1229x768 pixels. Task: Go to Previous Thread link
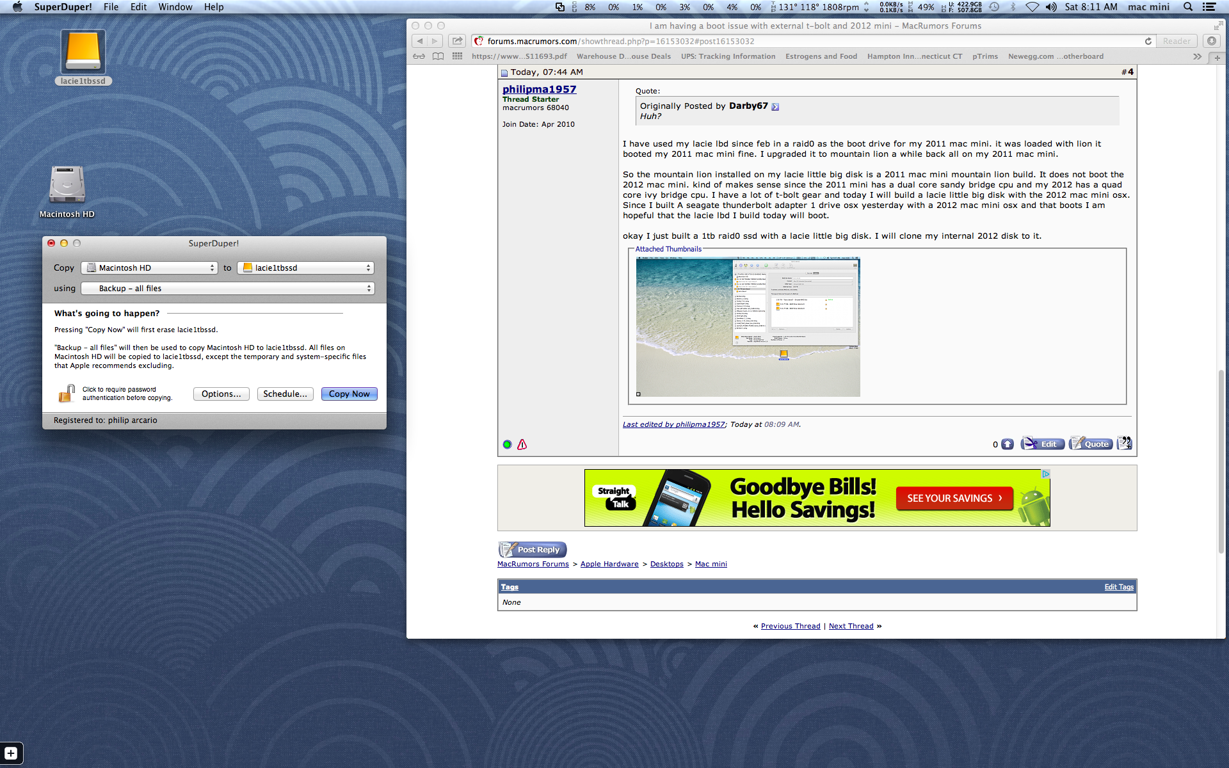pyautogui.click(x=791, y=626)
